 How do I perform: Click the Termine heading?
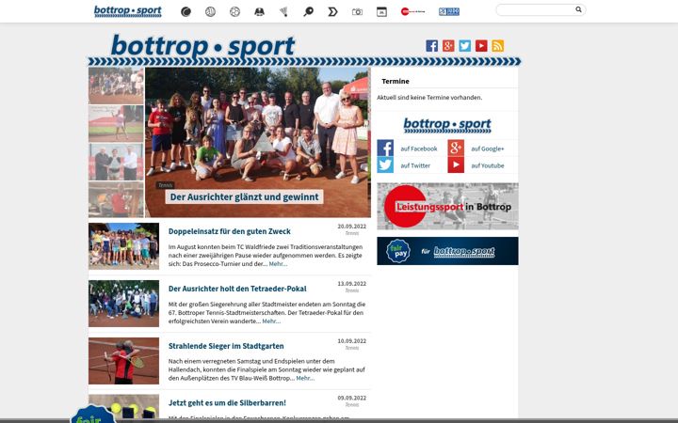tap(395, 81)
